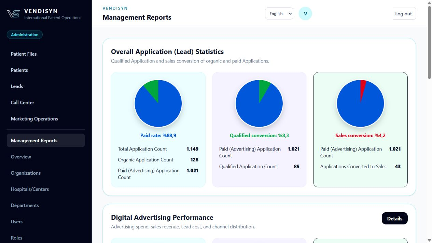The image size is (432, 243).
Task: Click 'Sales conversion: %4,2' label
Action: tap(360, 135)
